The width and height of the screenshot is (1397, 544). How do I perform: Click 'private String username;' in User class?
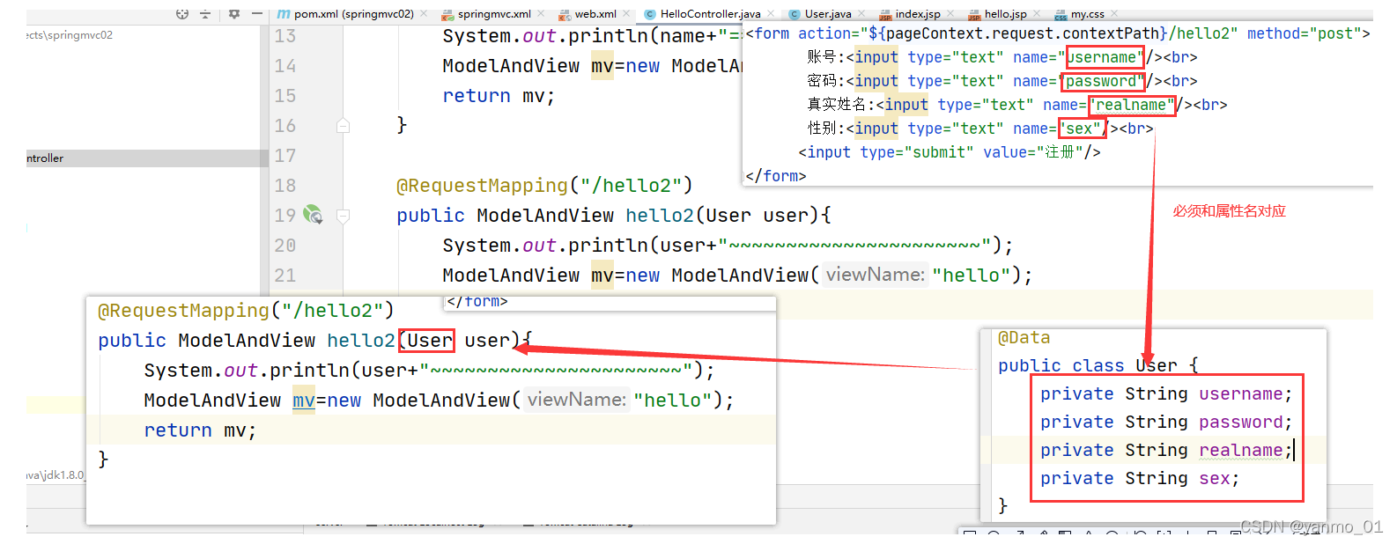click(1166, 393)
